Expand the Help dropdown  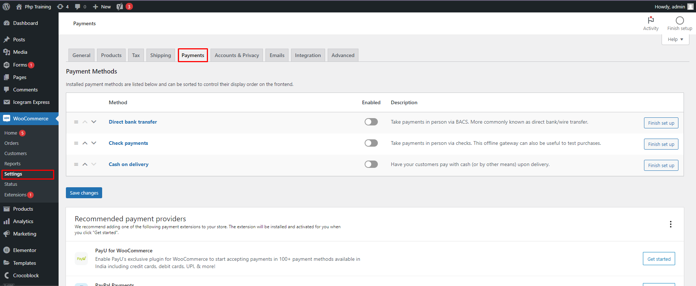tap(675, 39)
